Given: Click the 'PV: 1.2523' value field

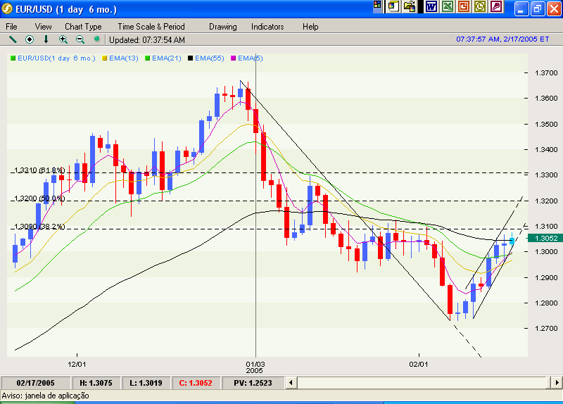Looking at the screenshot, I should click(x=253, y=383).
